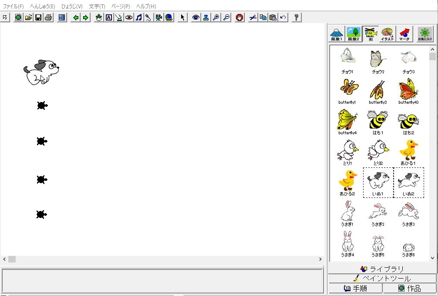This screenshot has width=438, height=296.
Task: Click the red stop hand icon
Action: (x=239, y=17)
